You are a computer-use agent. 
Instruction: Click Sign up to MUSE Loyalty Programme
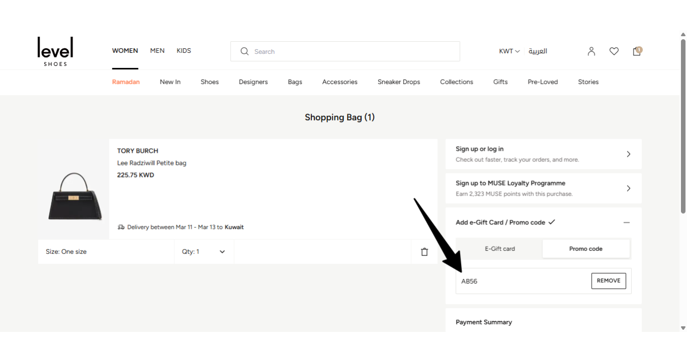coord(510,184)
